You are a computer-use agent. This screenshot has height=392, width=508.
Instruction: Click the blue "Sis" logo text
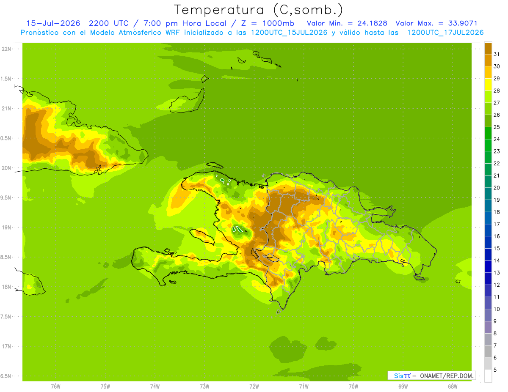click(x=398, y=376)
